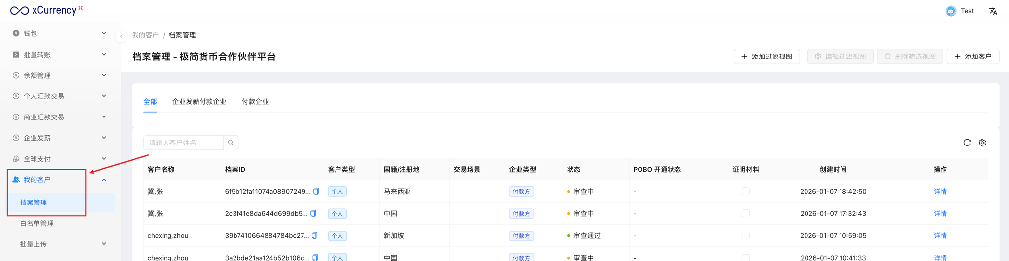This screenshot has height=261, width=1009.
Task: Check the 证明材料 box for 10:59:05 row
Action: pos(746,235)
